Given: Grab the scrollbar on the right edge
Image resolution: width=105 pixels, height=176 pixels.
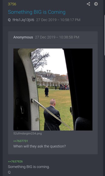Looking at the screenshot, I should tap(104, 35).
